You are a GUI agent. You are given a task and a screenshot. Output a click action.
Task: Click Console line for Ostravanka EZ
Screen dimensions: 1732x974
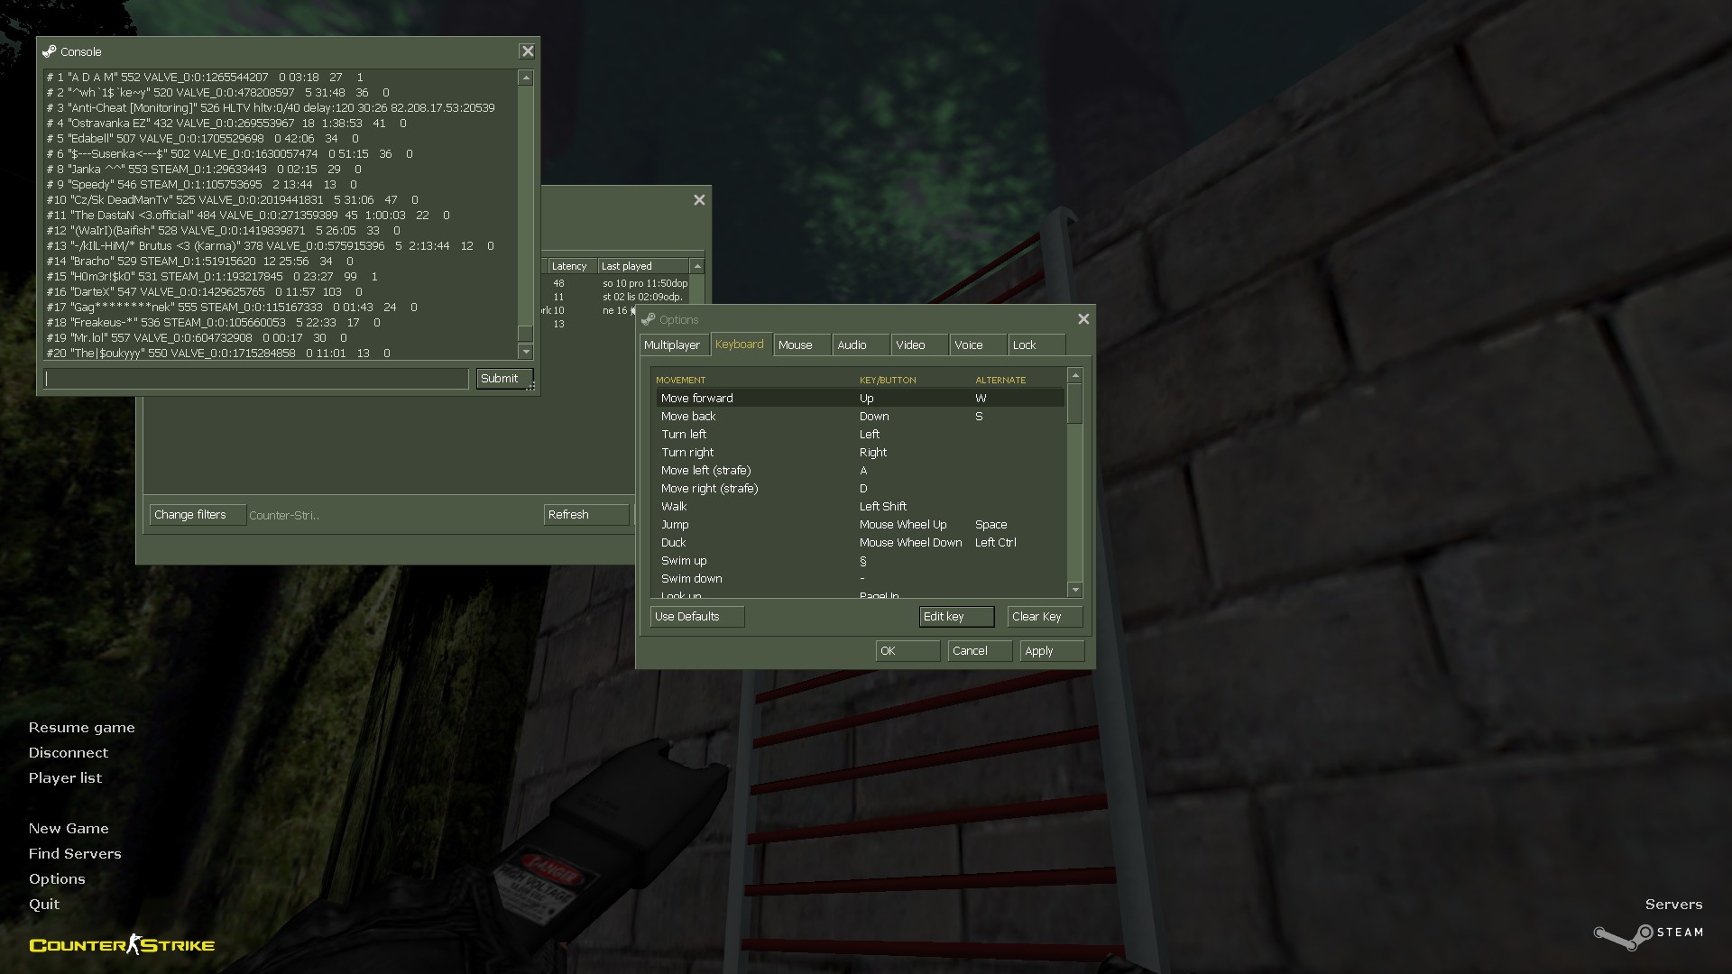tap(226, 123)
